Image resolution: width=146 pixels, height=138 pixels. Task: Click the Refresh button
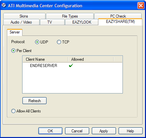coord(34,101)
